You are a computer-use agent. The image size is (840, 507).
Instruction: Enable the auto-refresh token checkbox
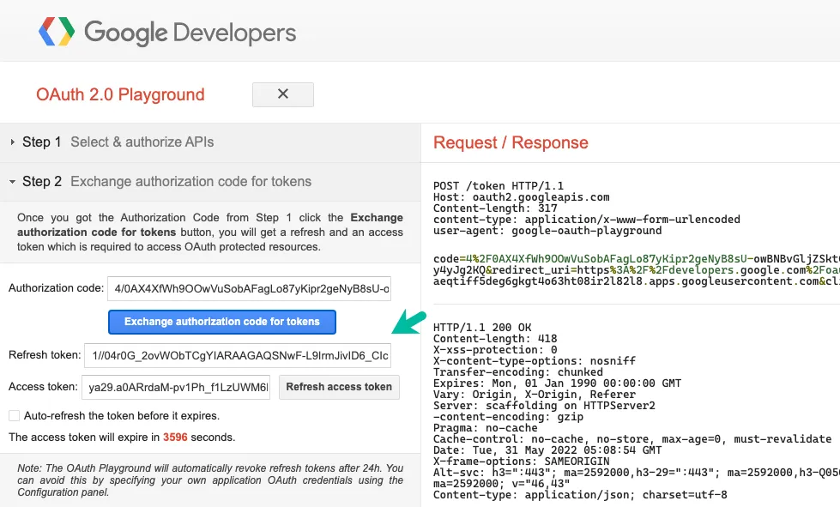[x=14, y=416]
